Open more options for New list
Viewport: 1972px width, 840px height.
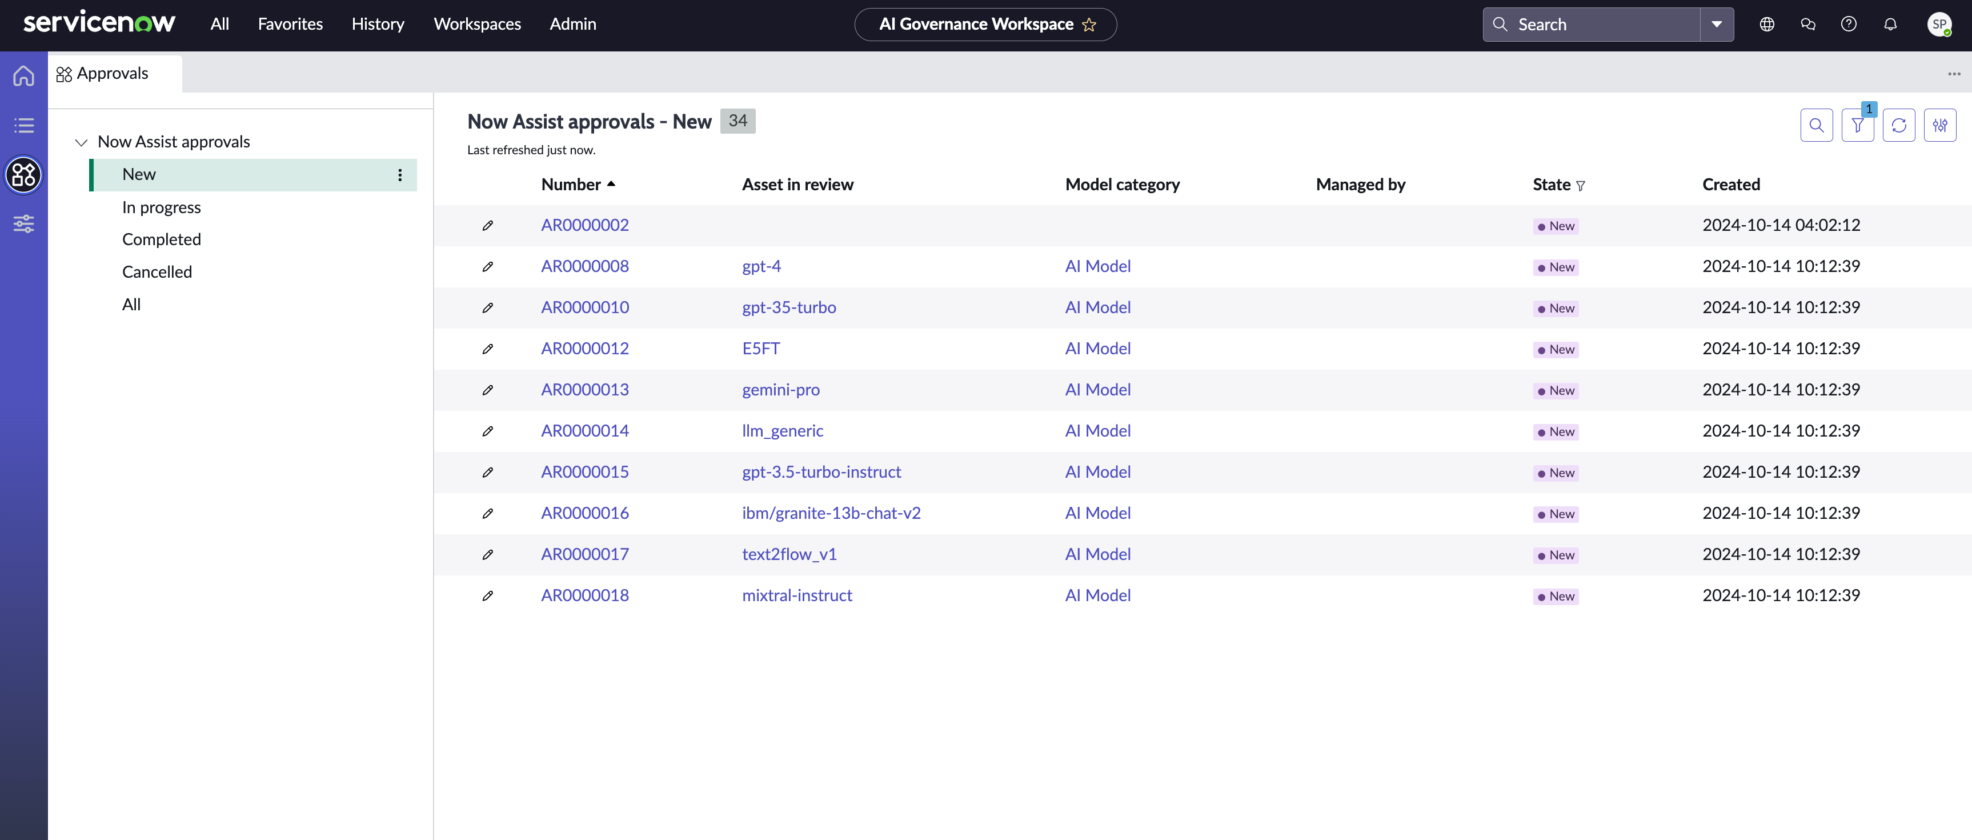point(400,175)
